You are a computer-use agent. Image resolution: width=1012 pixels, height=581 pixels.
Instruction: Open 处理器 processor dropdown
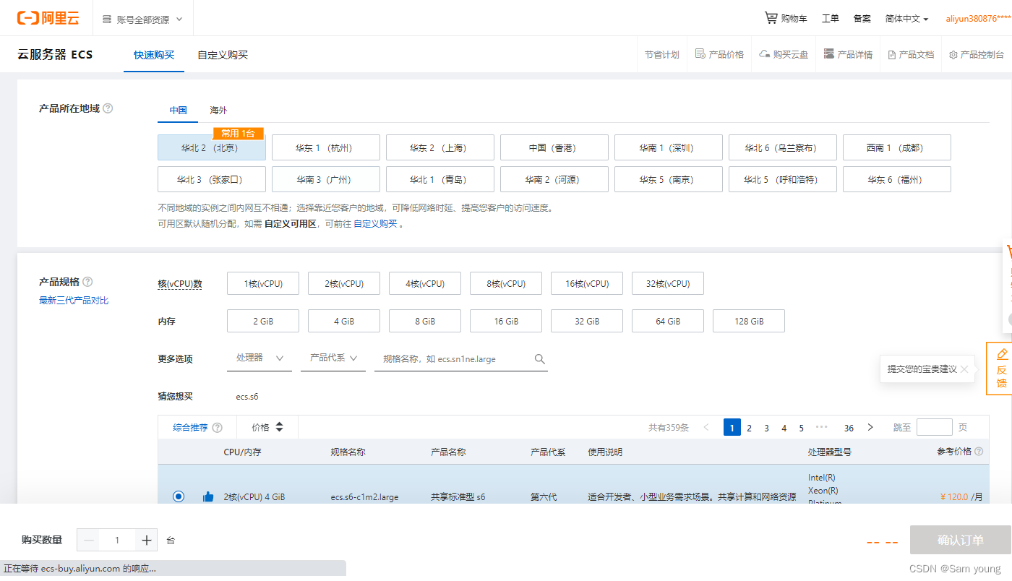260,358
